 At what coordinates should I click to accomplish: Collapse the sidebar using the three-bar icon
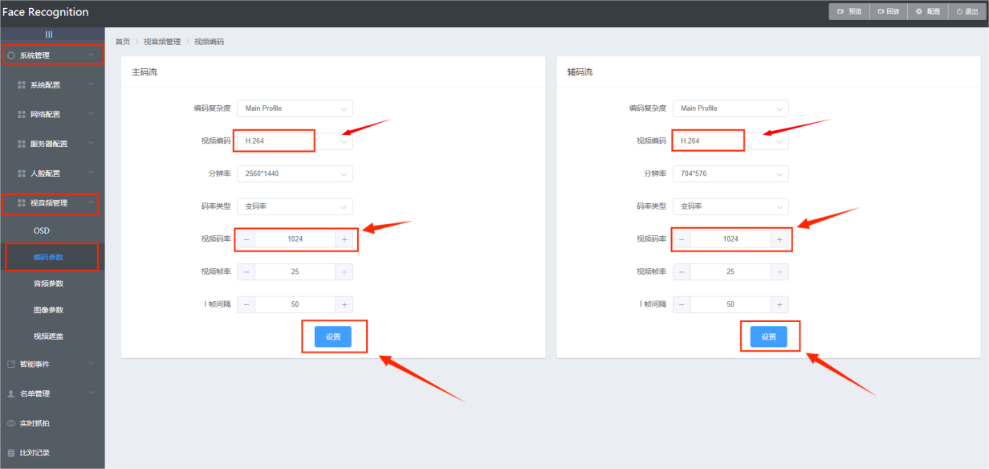(49, 35)
